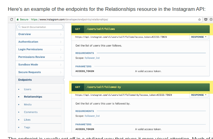
Task: Click 'Get the list of users this user follows.'
Action: tap(99, 46)
